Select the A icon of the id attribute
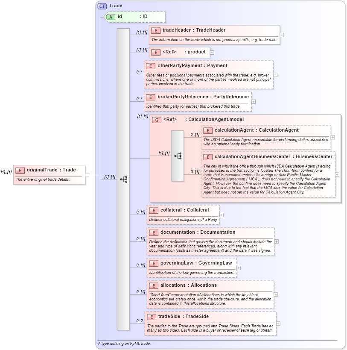Screen dimensions: 347x350 pyautogui.click(x=111, y=17)
